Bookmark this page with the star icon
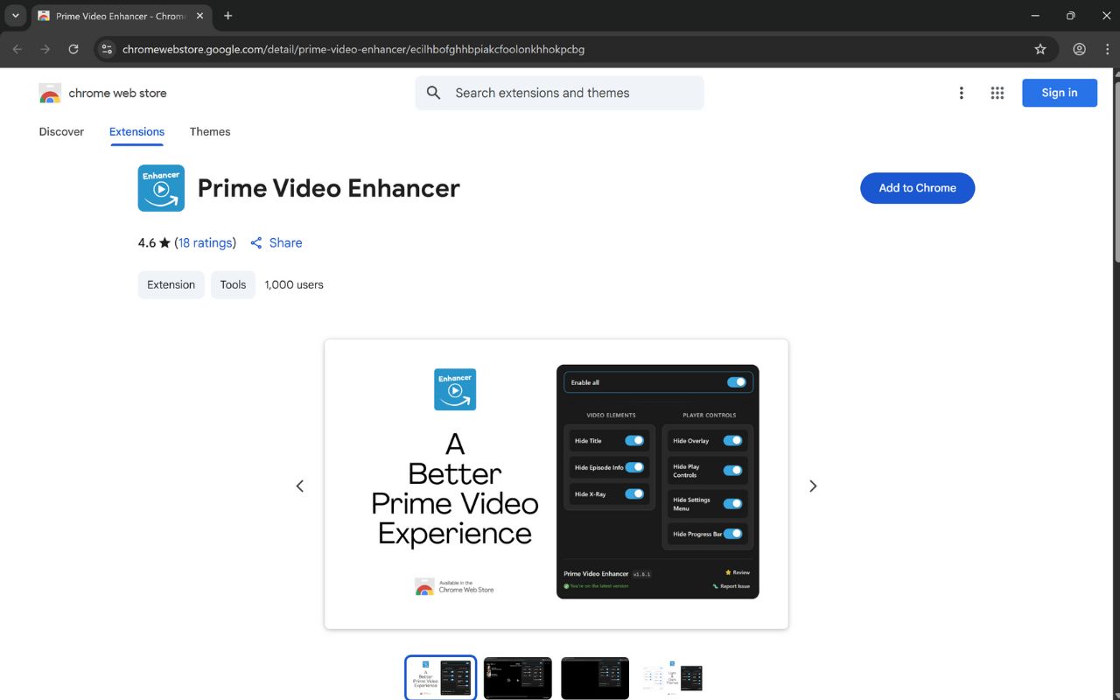Viewport: 1120px width, 700px height. pos(1040,49)
